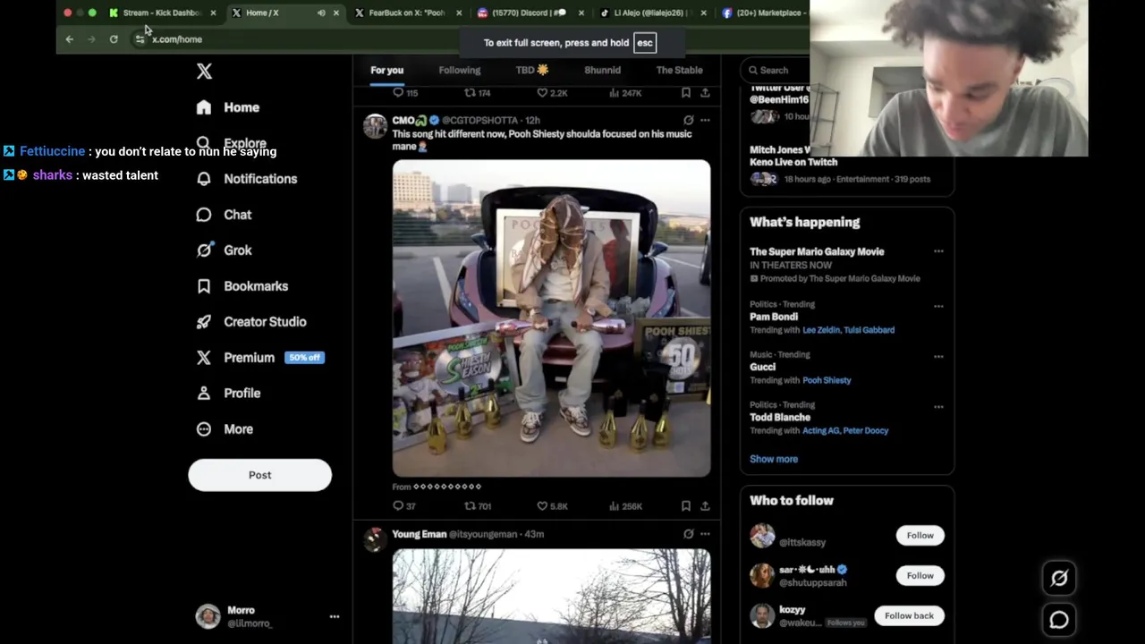Switch to the TBD tab
Viewport: 1145px width, 644px height.
[x=532, y=70]
